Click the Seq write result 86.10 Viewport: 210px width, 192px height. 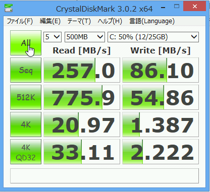[x=161, y=70]
